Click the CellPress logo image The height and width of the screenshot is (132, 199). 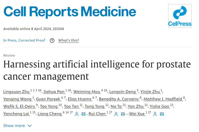(180, 16)
